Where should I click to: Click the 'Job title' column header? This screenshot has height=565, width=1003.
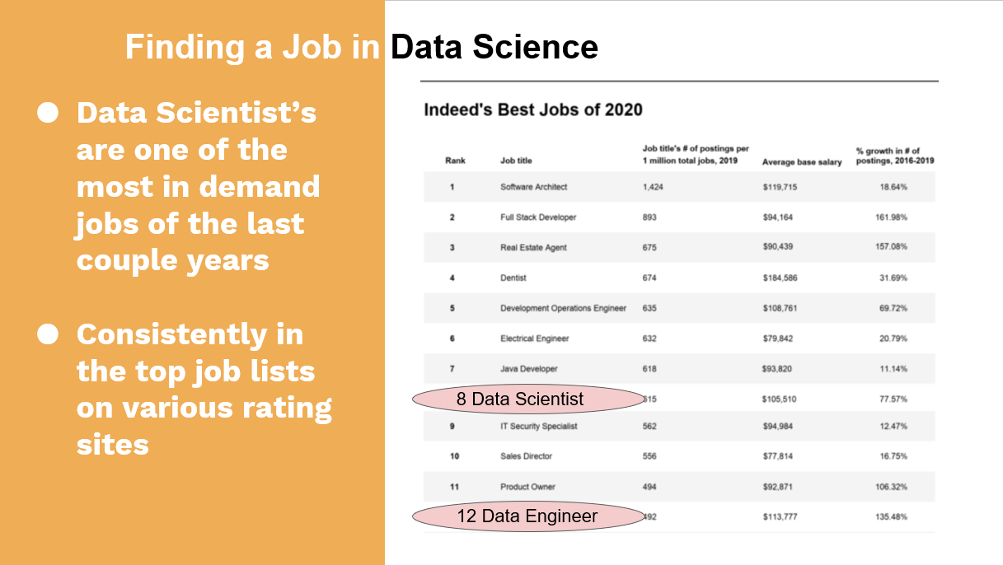516,161
